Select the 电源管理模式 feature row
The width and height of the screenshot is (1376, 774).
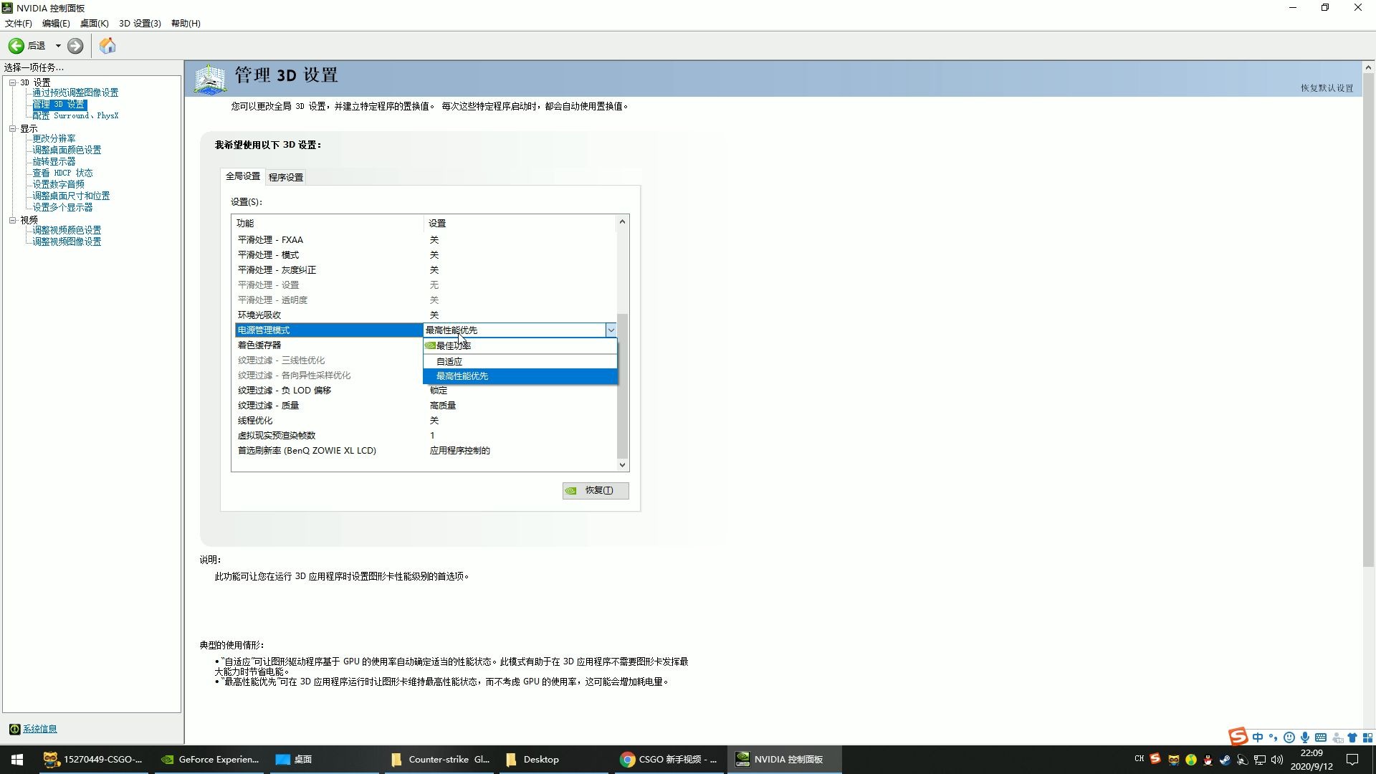click(329, 330)
